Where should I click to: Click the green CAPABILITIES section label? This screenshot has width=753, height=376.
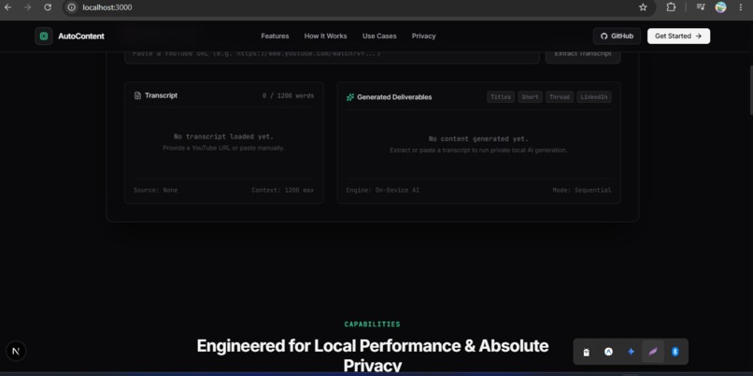[x=372, y=324]
